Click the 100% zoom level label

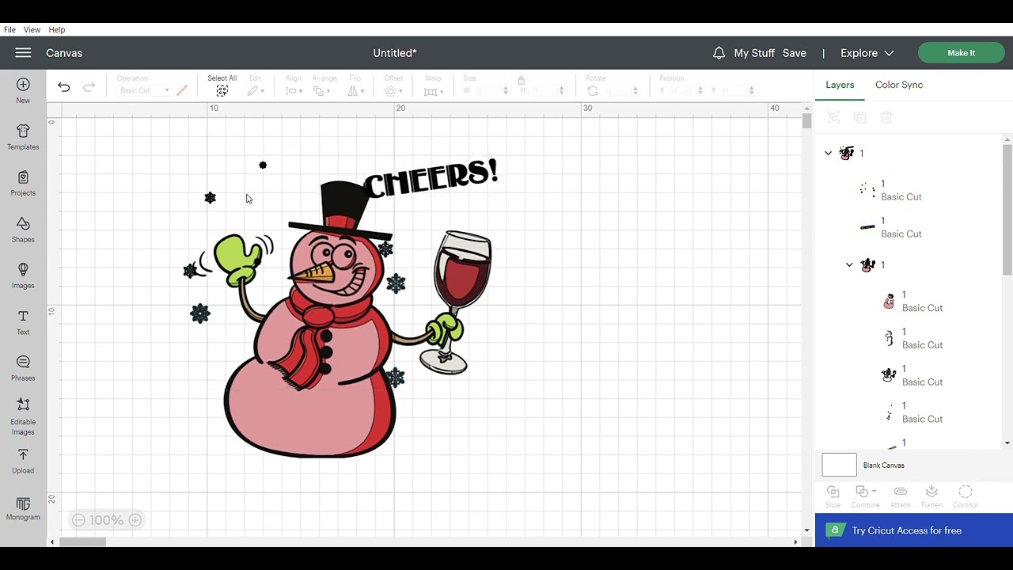coord(106,520)
